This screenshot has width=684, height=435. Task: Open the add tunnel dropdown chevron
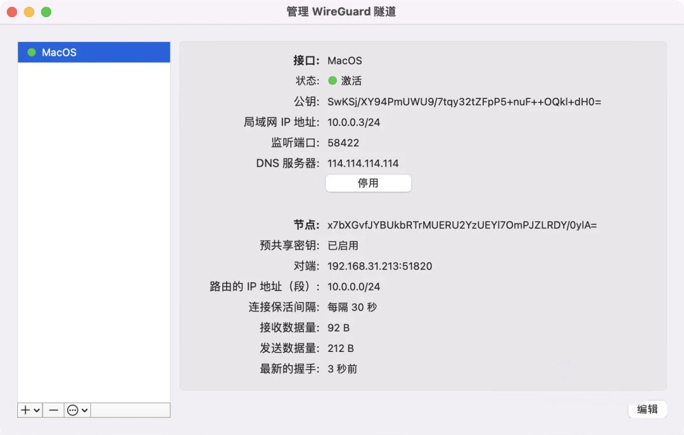pyautogui.click(x=37, y=410)
